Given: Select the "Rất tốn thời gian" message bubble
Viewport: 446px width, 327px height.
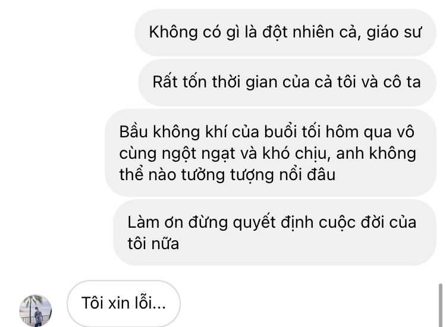Looking at the screenshot, I should tap(287, 83).
